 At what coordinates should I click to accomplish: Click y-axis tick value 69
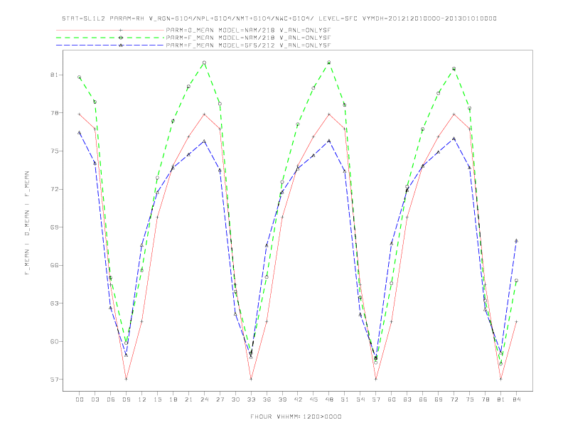tap(54, 227)
